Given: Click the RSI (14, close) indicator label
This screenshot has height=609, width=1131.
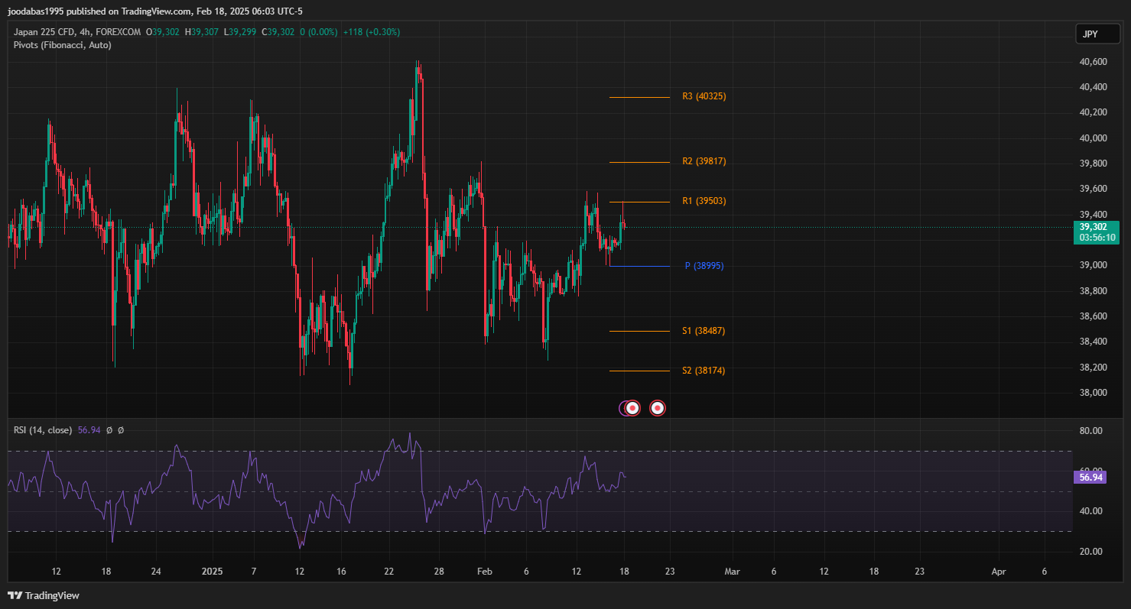Looking at the screenshot, I should tap(43, 430).
